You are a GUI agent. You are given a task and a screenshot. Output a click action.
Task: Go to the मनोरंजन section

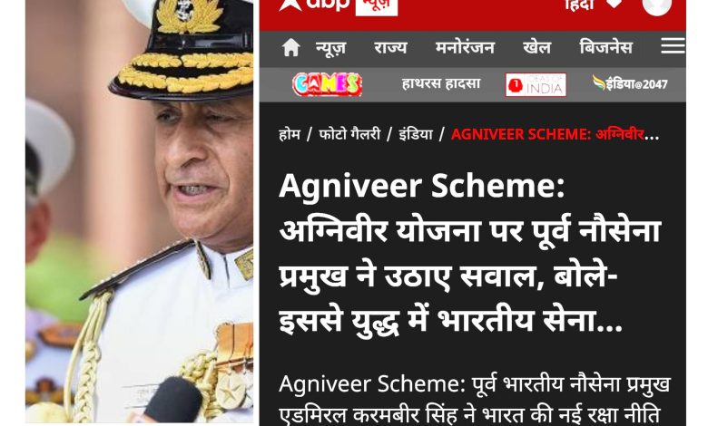(465, 47)
